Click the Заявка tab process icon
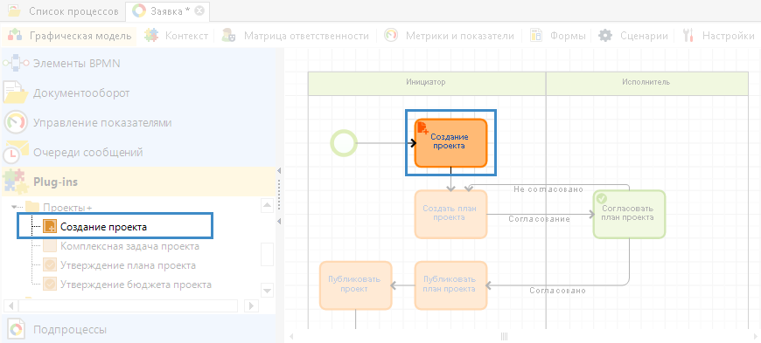The width and height of the screenshot is (761, 343). point(139,11)
